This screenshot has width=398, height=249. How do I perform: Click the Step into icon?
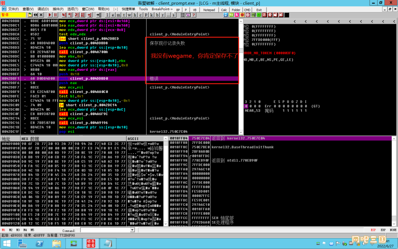point(64,15)
